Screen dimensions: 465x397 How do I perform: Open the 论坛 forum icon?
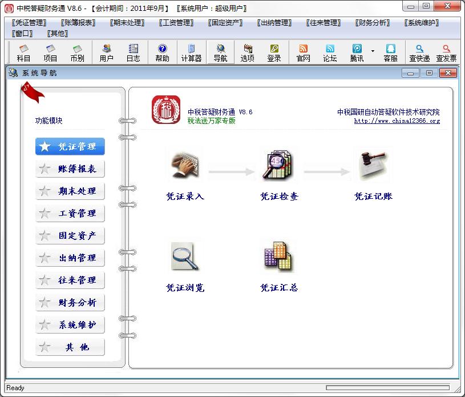point(330,53)
